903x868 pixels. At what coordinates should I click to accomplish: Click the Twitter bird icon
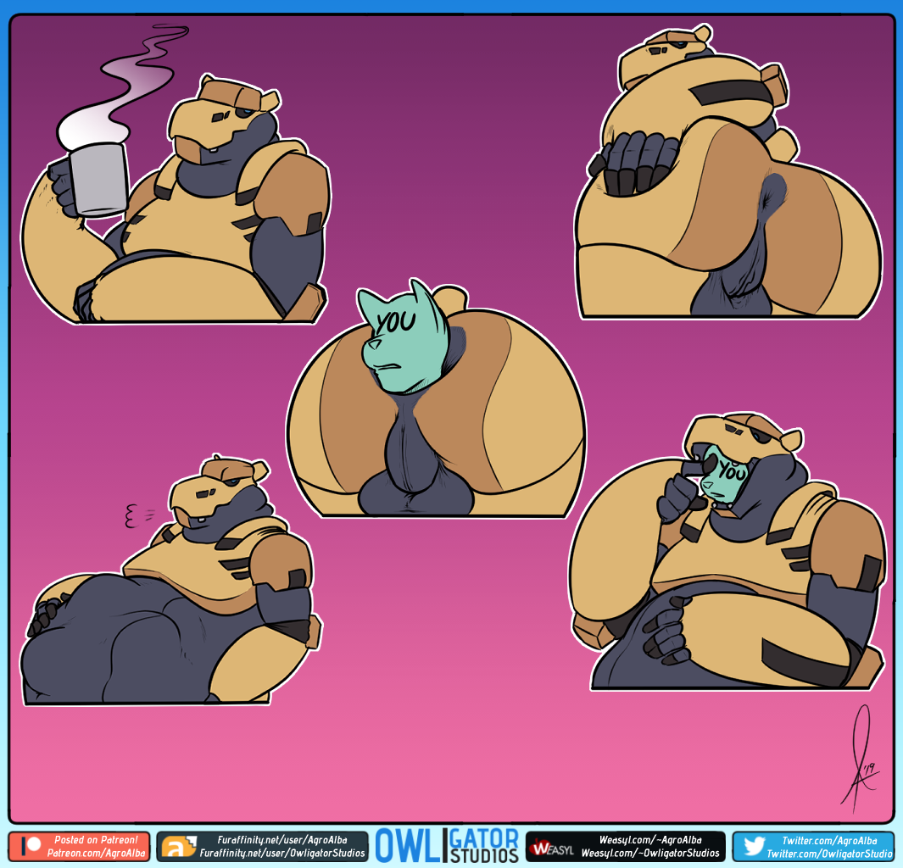(754, 847)
